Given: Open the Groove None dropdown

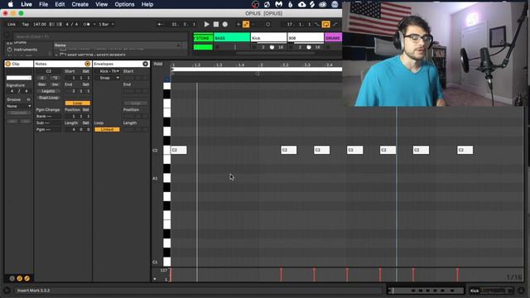Looking at the screenshot, I should click(x=19, y=106).
